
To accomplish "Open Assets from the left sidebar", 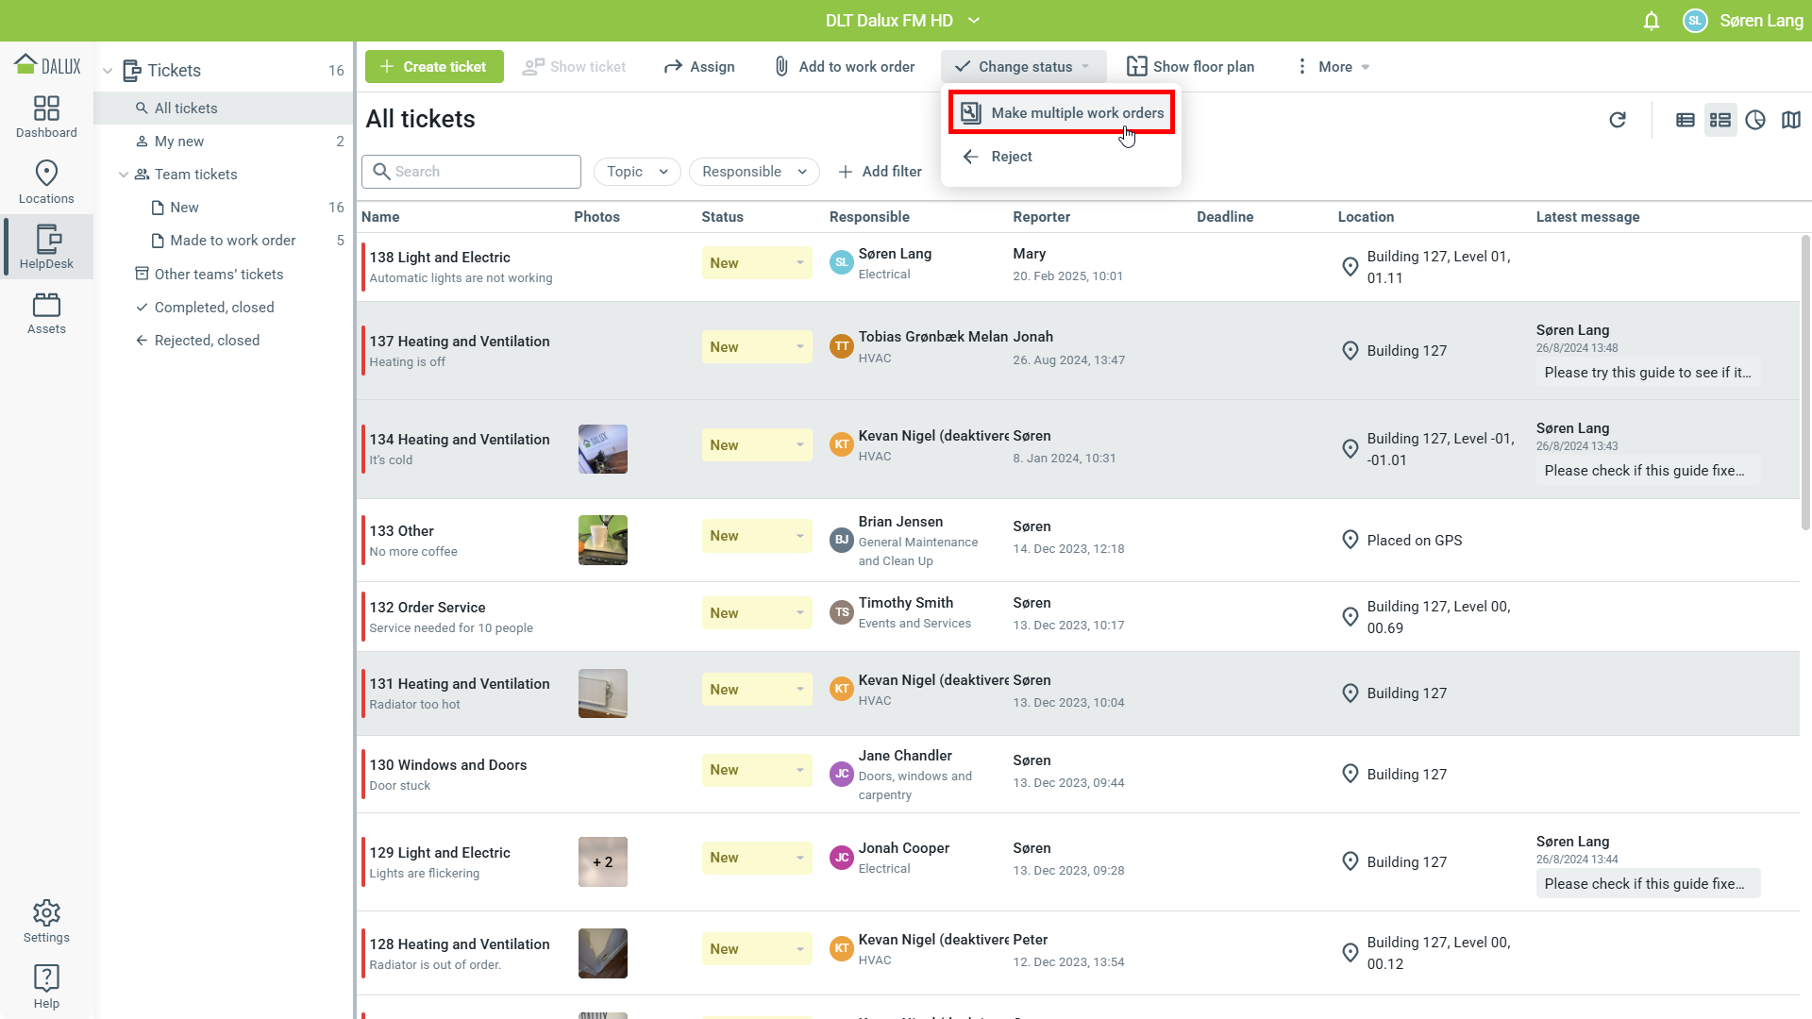I will [x=46, y=313].
